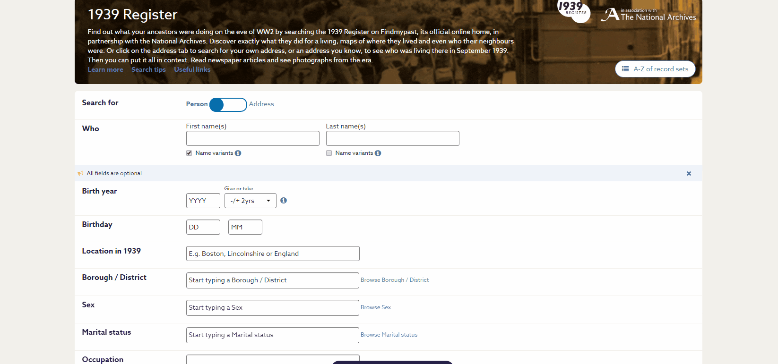This screenshot has width=778, height=364.
Task: Click the Birthday MM field
Action: click(245, 227)
